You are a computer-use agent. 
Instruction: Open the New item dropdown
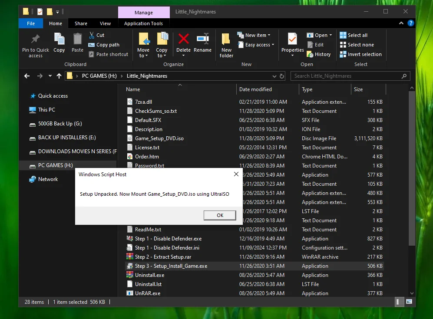[x=254, y=35]
